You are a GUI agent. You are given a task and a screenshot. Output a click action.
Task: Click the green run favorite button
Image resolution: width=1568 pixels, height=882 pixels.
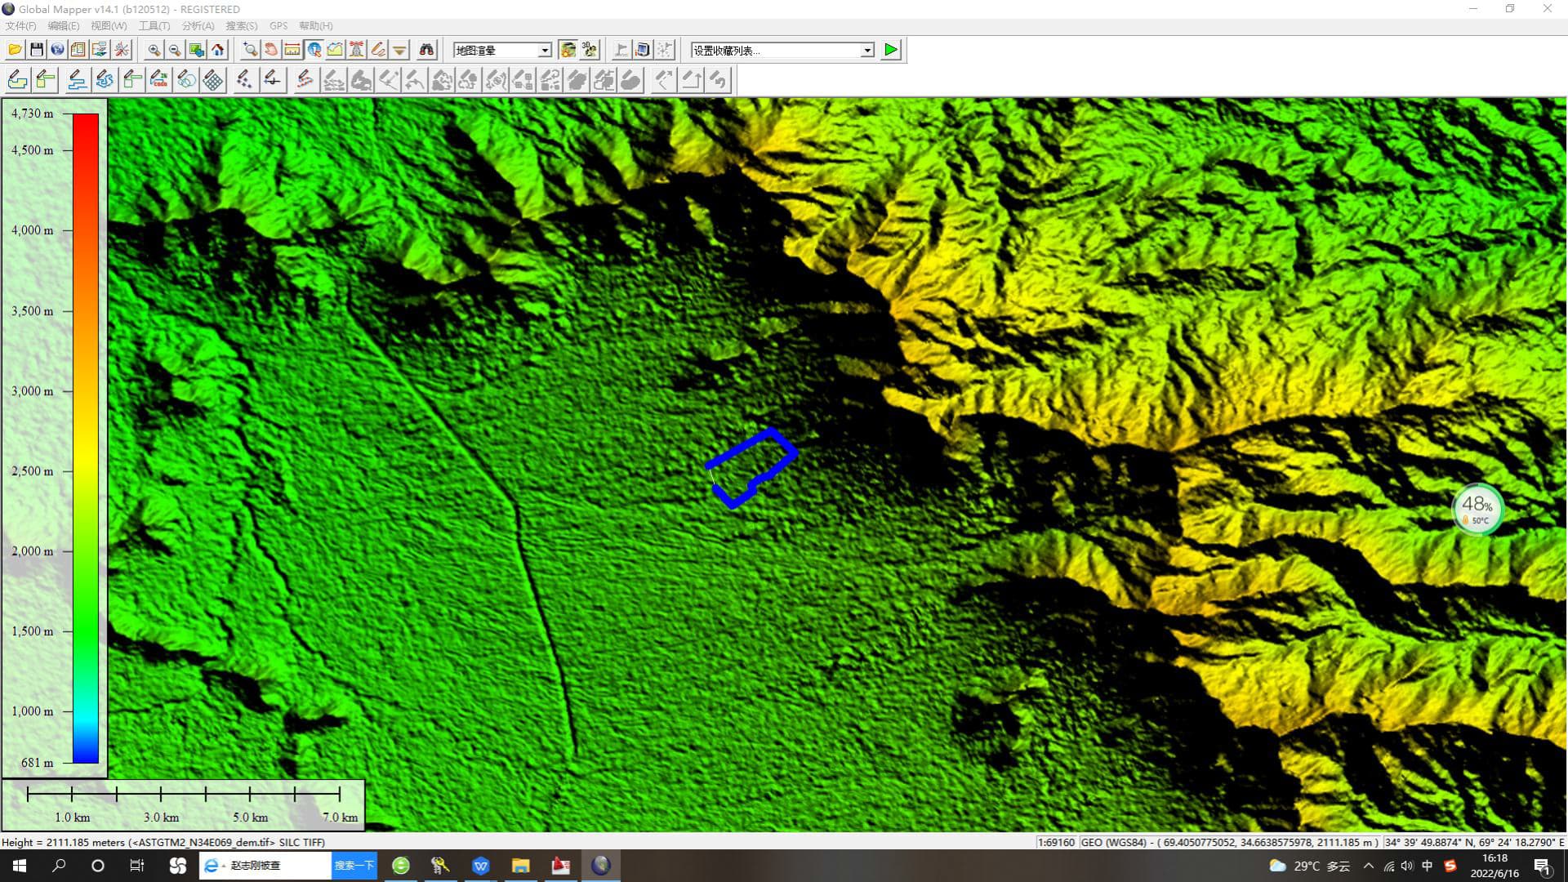[891, 50]
